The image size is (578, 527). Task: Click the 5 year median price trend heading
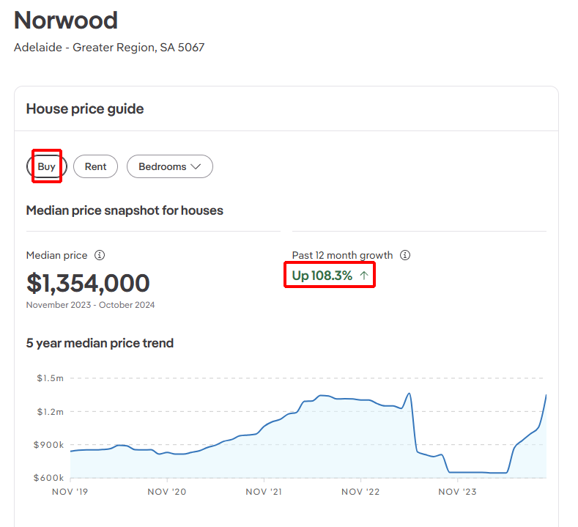point(100,343)
